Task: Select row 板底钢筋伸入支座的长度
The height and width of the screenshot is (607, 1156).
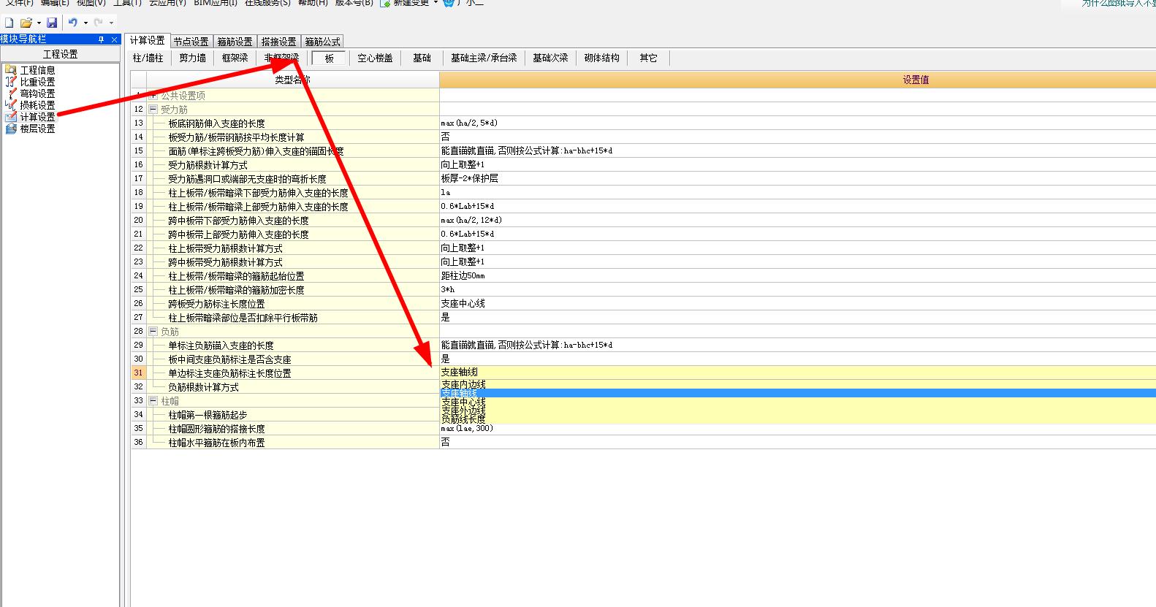Action: 216,123
